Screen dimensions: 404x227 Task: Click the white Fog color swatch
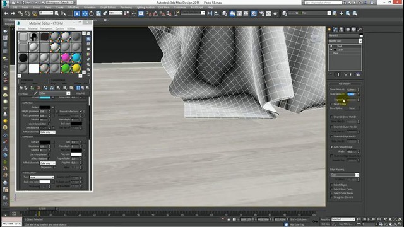coord(76,154)
